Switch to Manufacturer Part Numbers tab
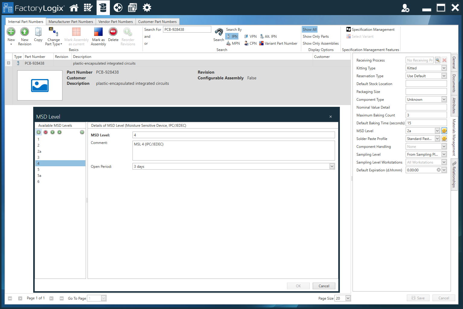 [71, 22]
